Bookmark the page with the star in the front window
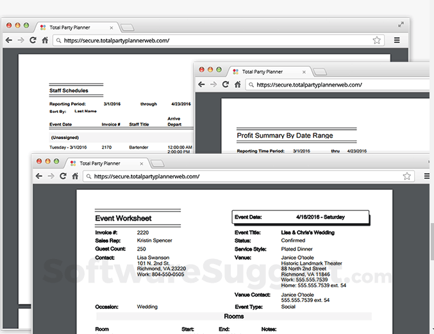The height and width of the screenshot is (334, 434). point(406,176)
